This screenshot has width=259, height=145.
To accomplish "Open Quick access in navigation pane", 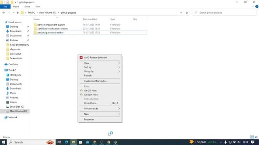I will tap(15, 22).
